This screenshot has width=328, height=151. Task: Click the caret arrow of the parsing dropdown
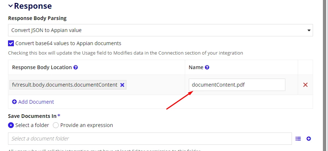(309, 31)
